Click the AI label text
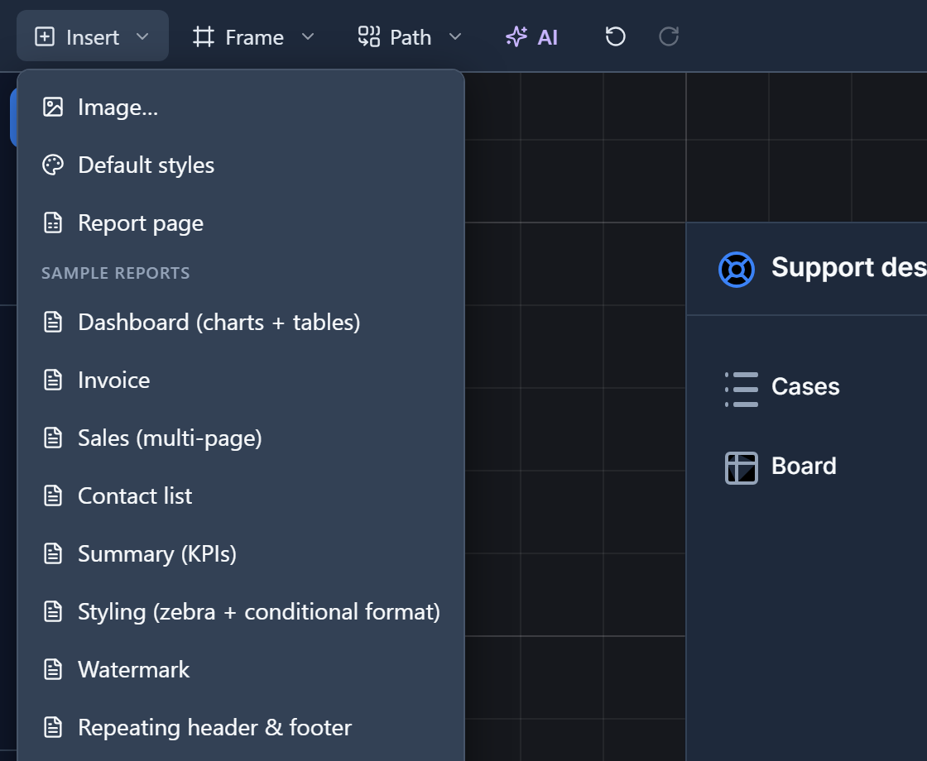This screenshot has width=927, height=761. pos(547,37)
